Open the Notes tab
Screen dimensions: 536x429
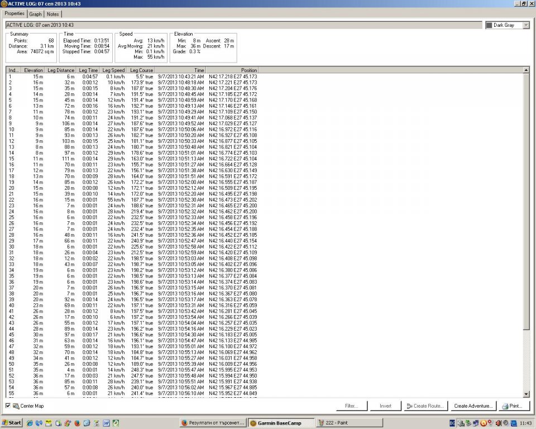52,14
